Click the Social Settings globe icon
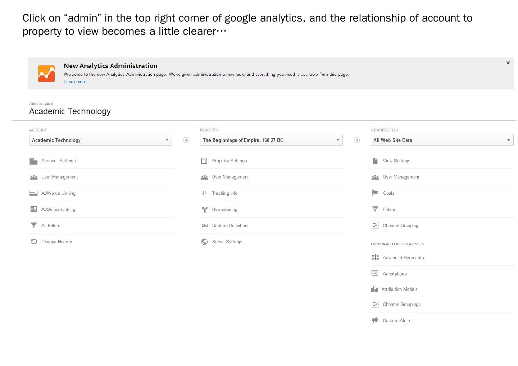The height and width of the screenshot is (366, 518). 204,242
